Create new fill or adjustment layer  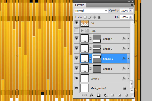coord(106,95)
